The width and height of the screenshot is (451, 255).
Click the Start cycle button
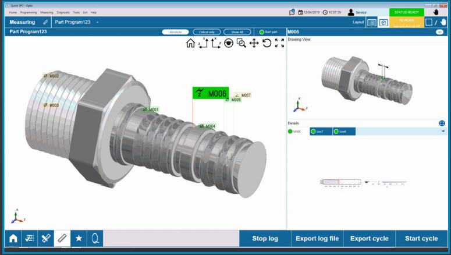click(x=421, y=238)
